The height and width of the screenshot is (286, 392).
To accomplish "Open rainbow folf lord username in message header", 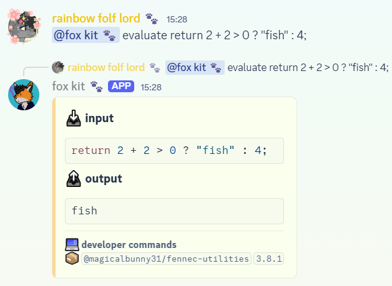I will tap(96, 19).
